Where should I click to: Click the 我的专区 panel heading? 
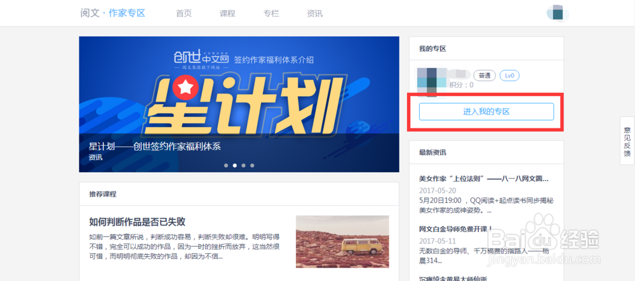(x=432, y=49)
